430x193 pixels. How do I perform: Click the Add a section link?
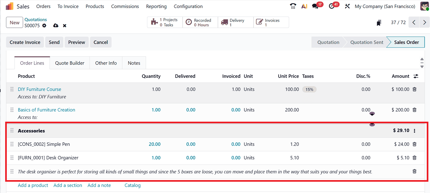point(68,185)
